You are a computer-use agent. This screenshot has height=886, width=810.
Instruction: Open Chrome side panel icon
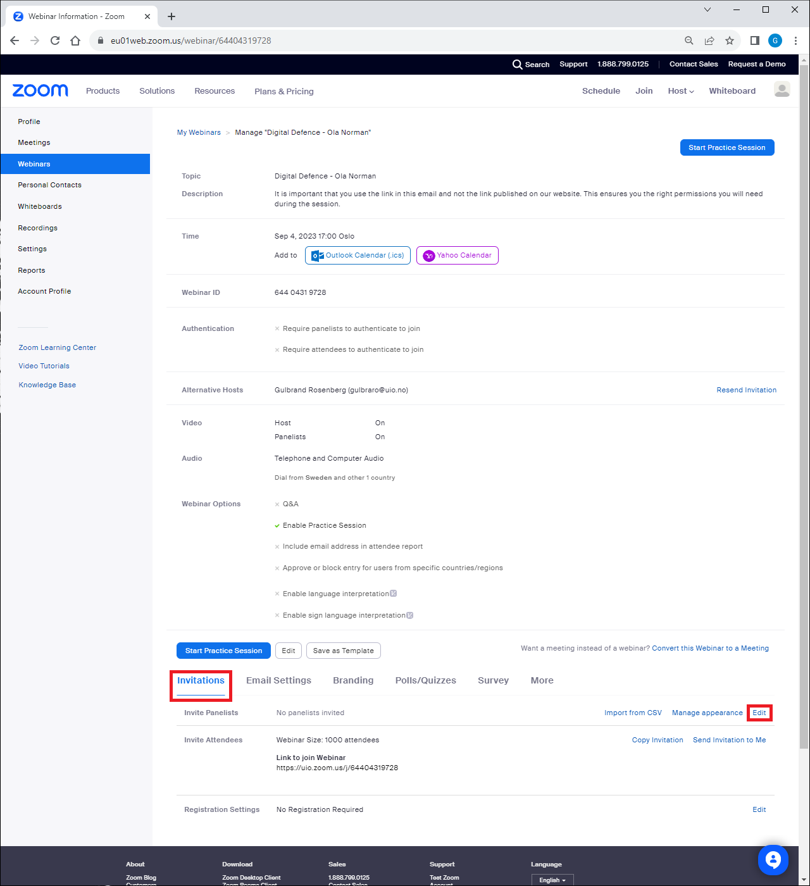coord(755,41)
